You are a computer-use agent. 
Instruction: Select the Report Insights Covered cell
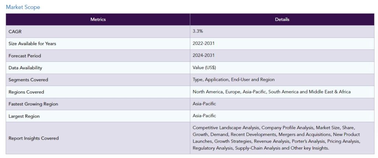tap(98, 138)
